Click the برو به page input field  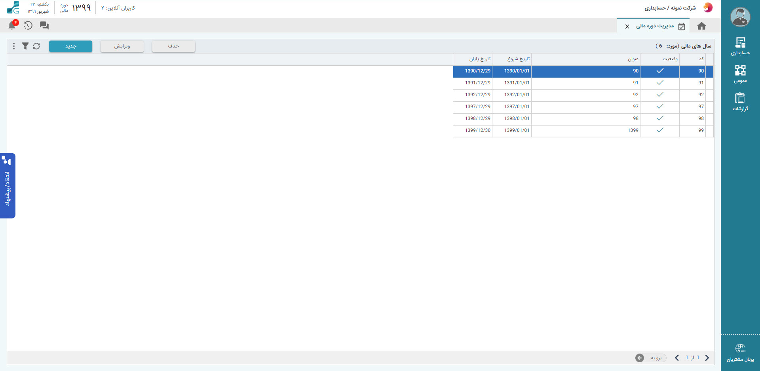tap(656, 358)
